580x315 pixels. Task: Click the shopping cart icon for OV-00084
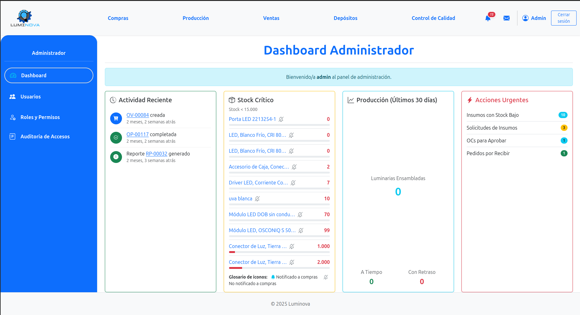116,118
